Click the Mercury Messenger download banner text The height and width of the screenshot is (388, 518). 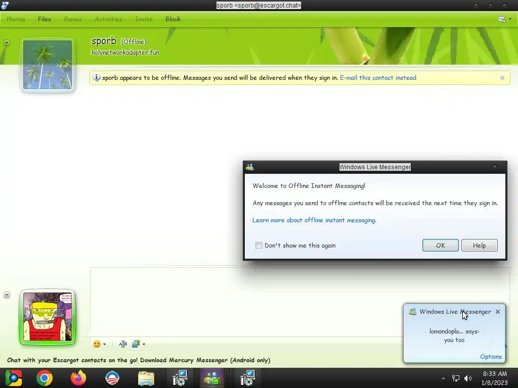tap(139, 360)
